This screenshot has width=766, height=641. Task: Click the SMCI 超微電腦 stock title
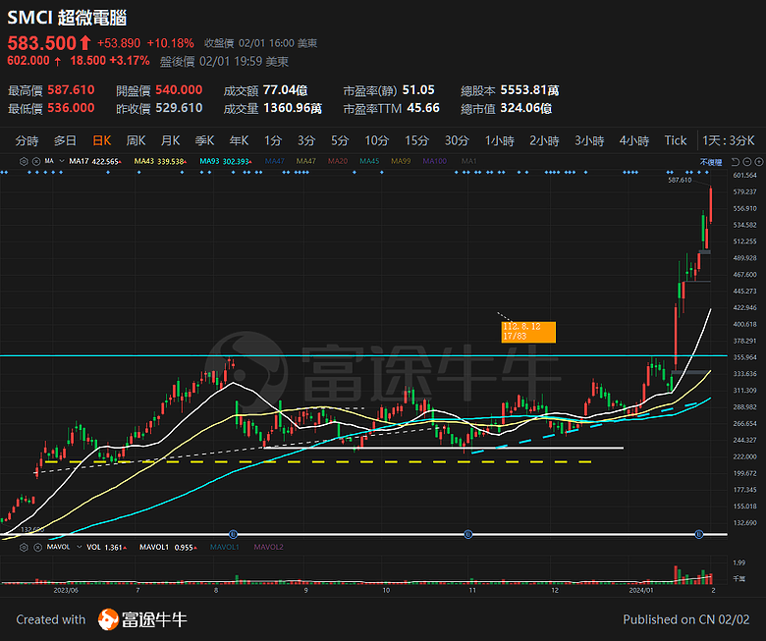point(67,18)
